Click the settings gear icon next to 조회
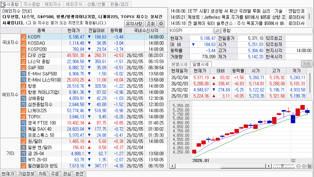This screenshot has width=314, height=177. (x=161, y=24)
